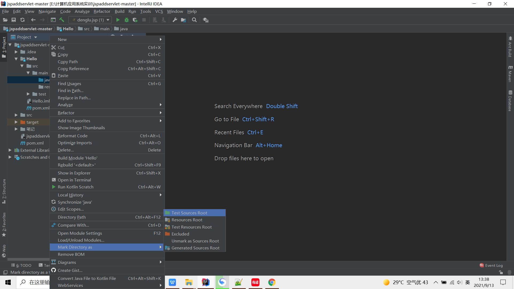Image resolution: width=514 pixels, height=289 pixels.
Task: Click the green Run button in toolbar
Action: pyautogui.click(x=118, y=20)
